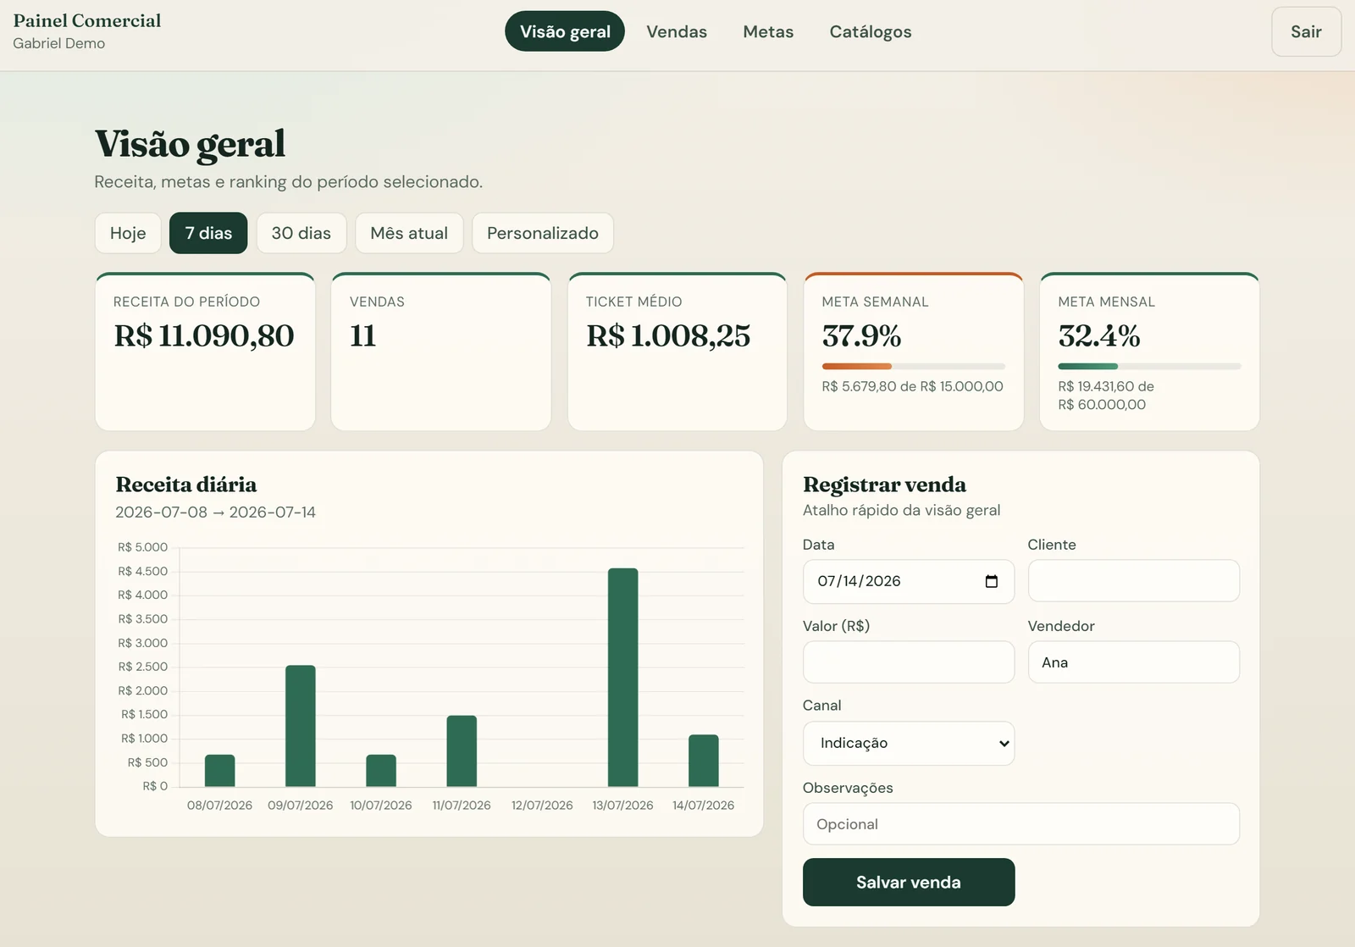Click the chart bar for 08/07/2026
This screenshot has width=1355, height=947.
pyautogui.click(x=219, y=770)
